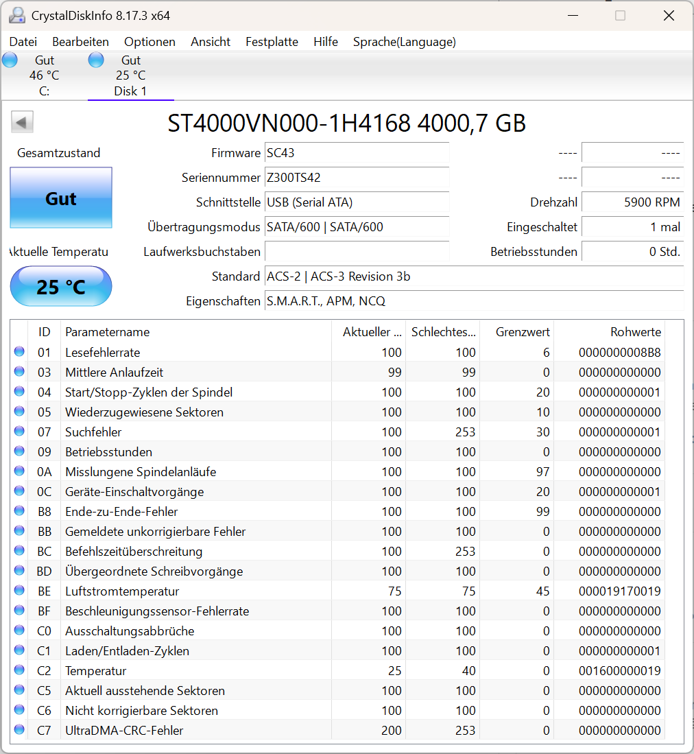Image resolution: width=694 pixels, height=754 pixels.
Task: Close the CrystalDiskInfo window
Action: click(669, 15)
